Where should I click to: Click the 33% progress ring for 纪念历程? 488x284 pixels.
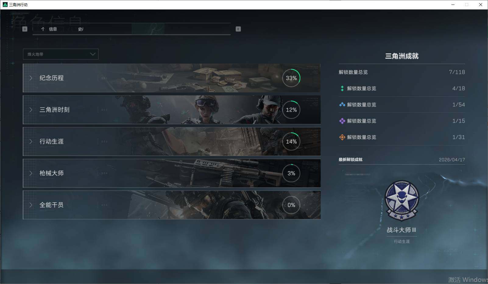click(x=291, y=78)
